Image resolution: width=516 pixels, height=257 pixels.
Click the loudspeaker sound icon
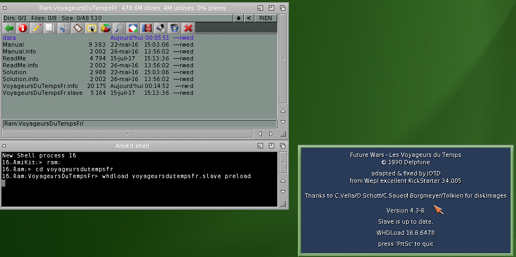pyautogui.click(x=161, y=28)
